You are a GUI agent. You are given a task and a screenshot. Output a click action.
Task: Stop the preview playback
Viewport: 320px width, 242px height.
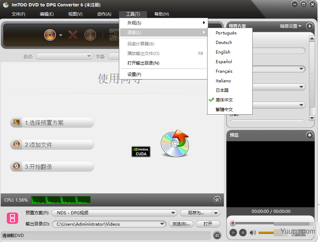click(243, 232)
